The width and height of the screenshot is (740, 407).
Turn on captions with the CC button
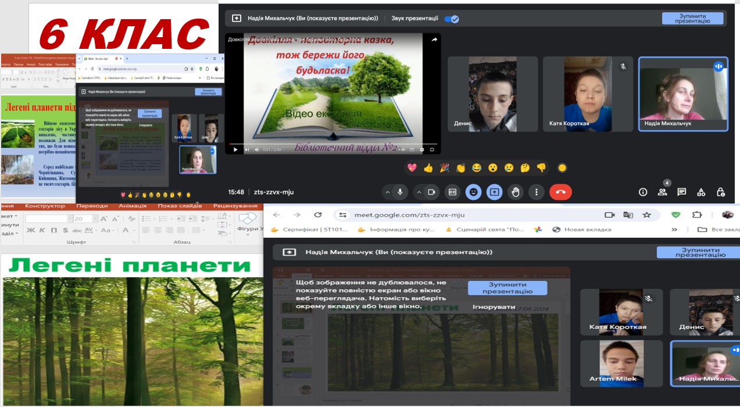point(452,192)
